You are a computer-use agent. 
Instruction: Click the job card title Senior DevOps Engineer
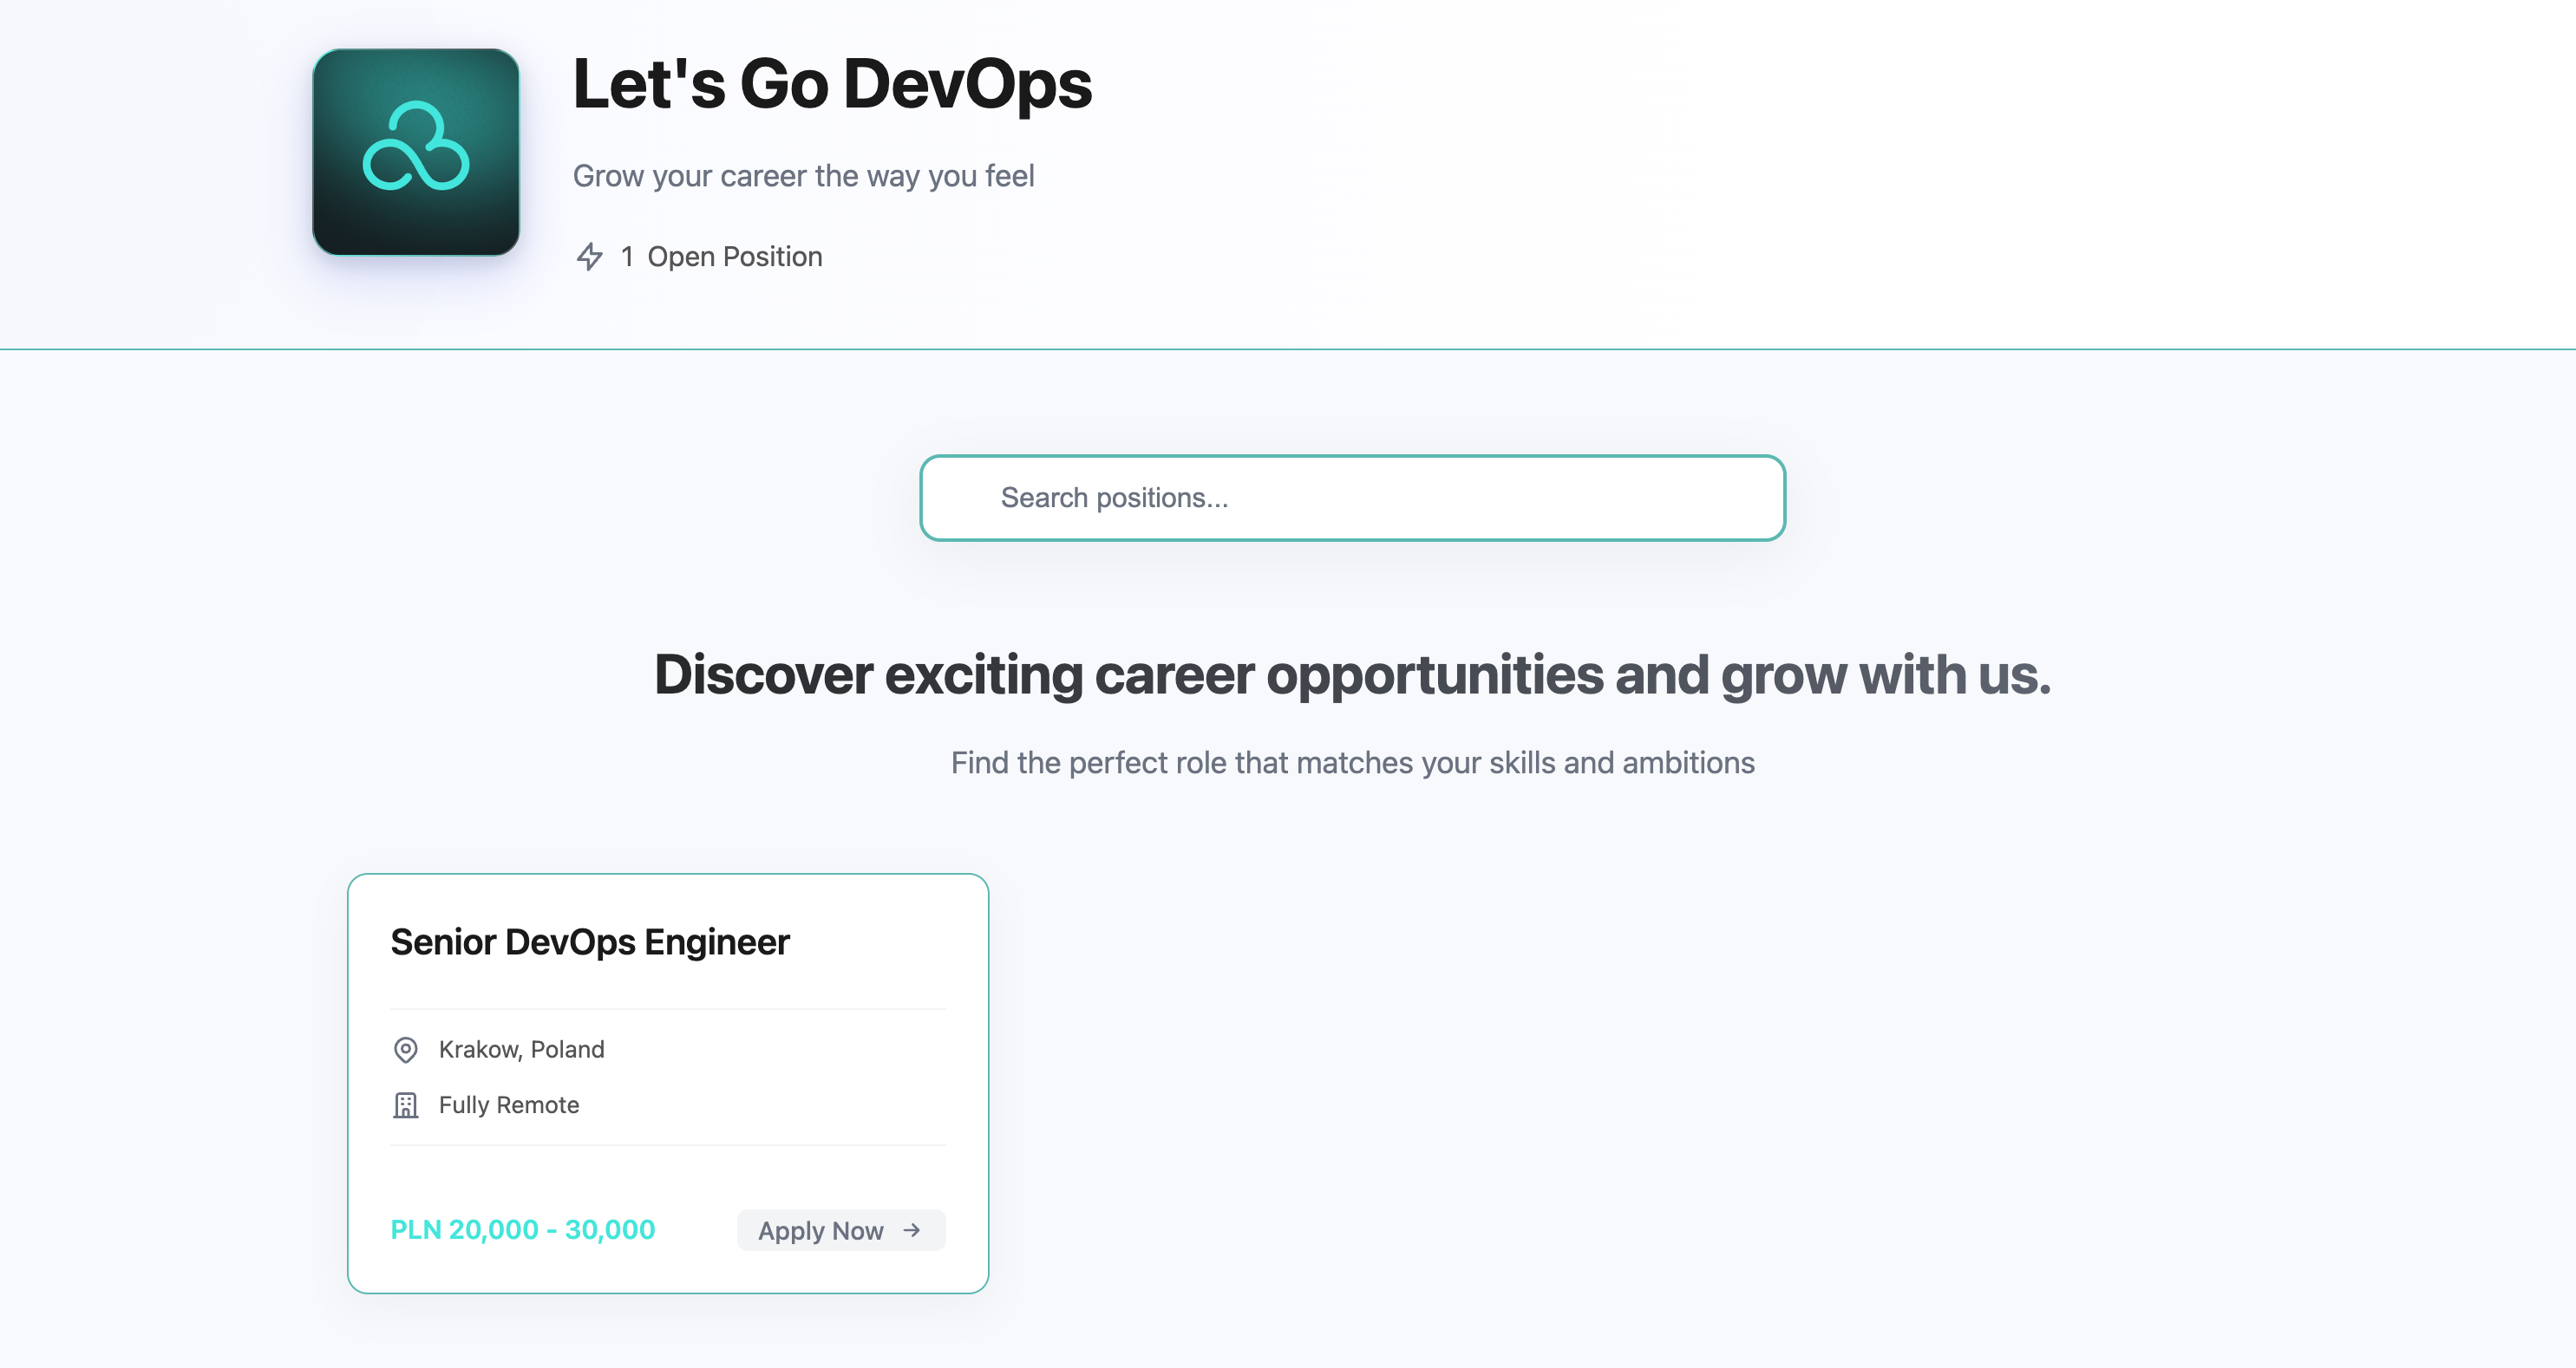click(x=590, y=941)
